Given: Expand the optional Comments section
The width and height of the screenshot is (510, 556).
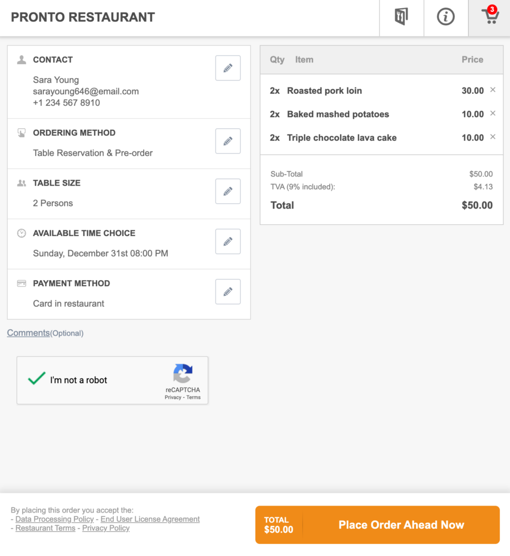Looking at the screenshot, I should (28, 333).
